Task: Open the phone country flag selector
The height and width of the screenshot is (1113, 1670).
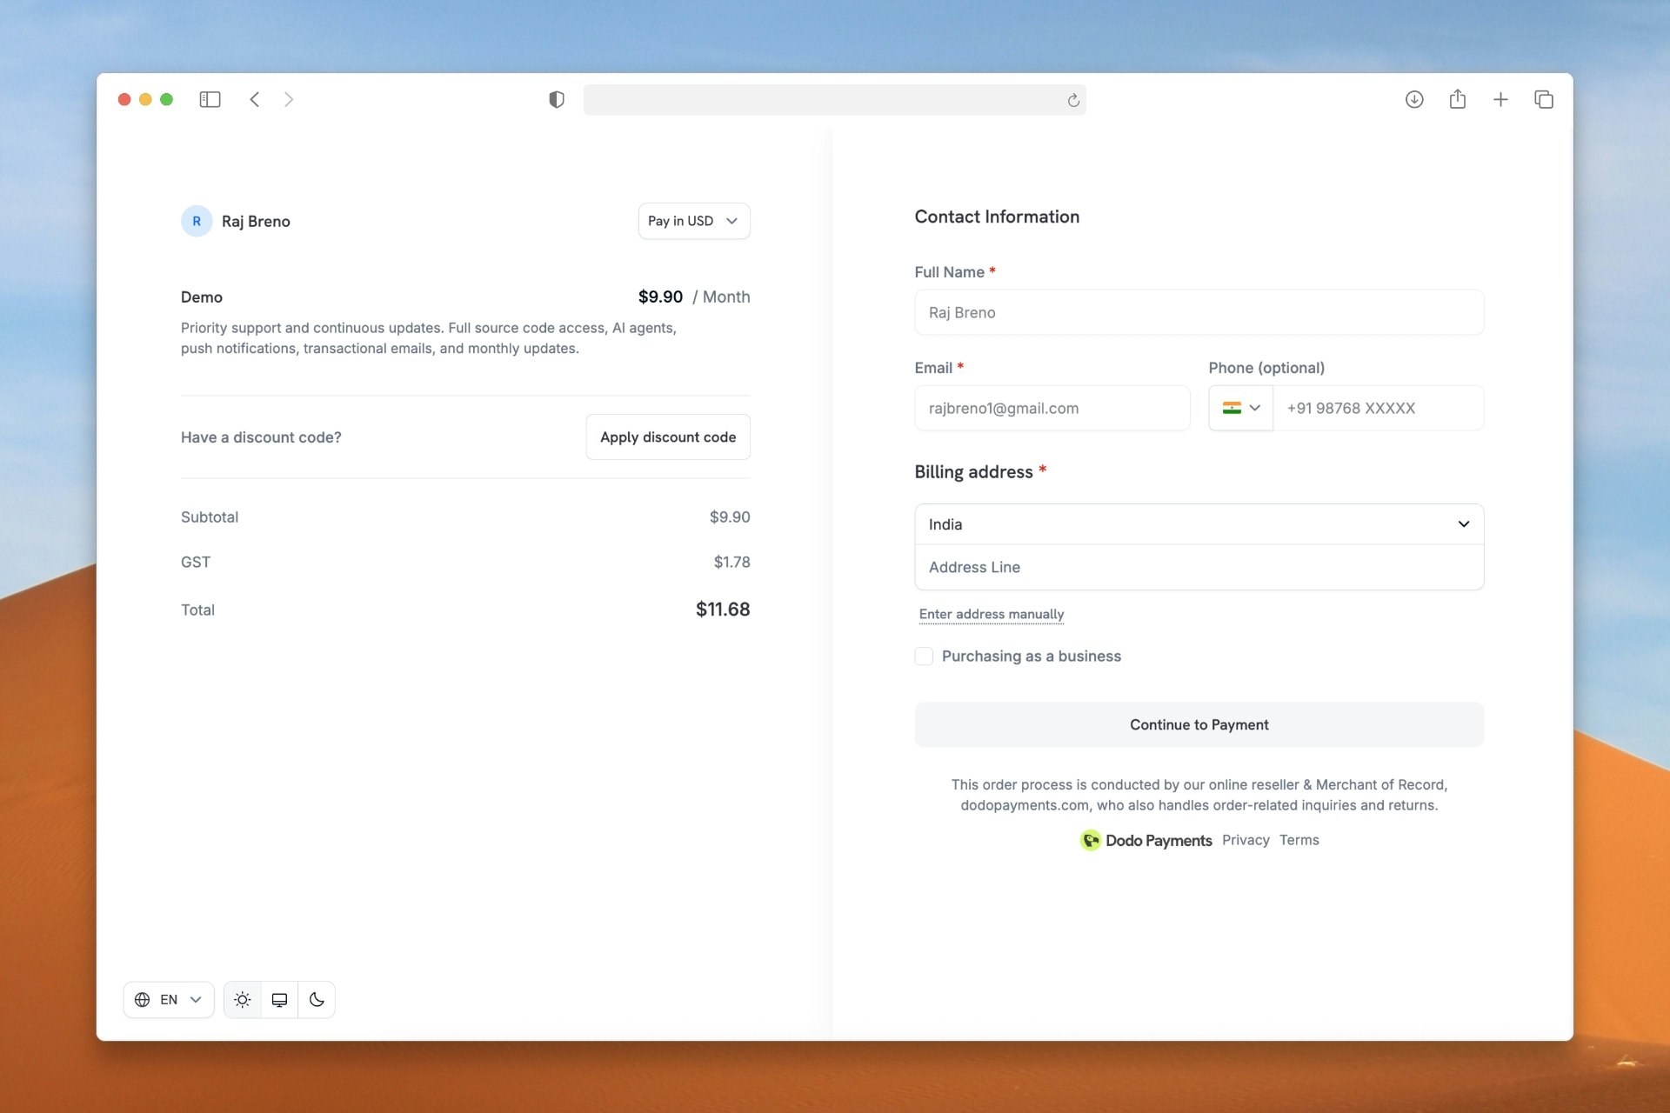Action: pyautogui.click(x=1240, y=409)
